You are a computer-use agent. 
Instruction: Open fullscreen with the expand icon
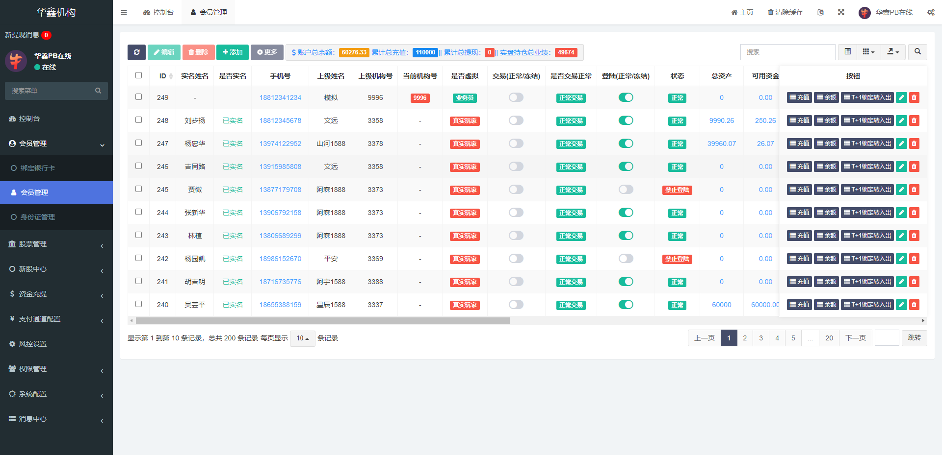tap(841, 12)
